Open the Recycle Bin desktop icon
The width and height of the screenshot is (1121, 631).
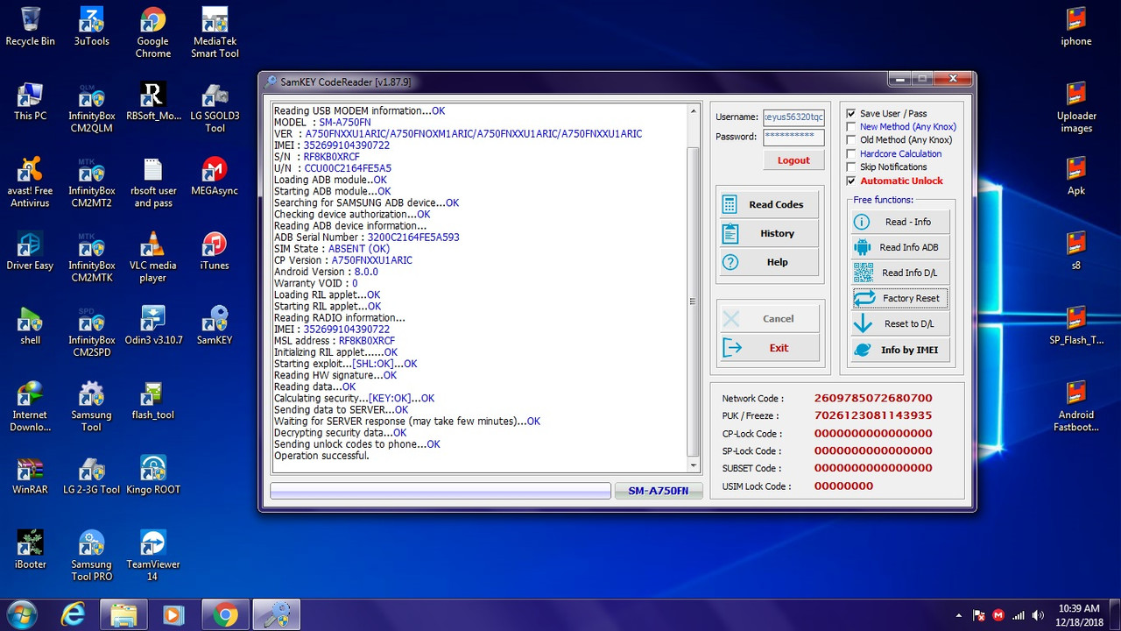[30, 26]
